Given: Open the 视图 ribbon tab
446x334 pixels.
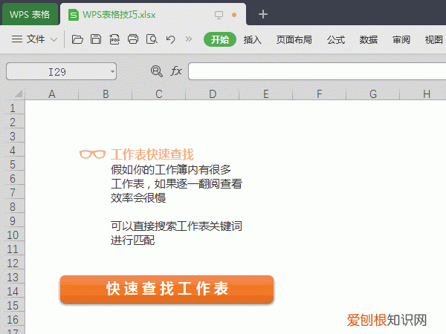Looking at the screenshot, I should (x=434, y=39).
